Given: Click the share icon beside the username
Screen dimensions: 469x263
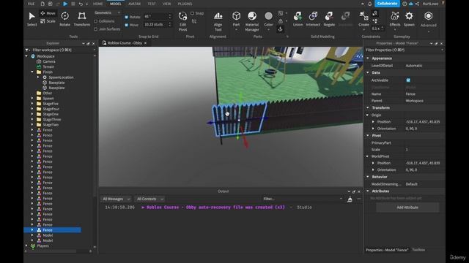Looking at the screenshot, I should 417,4.
